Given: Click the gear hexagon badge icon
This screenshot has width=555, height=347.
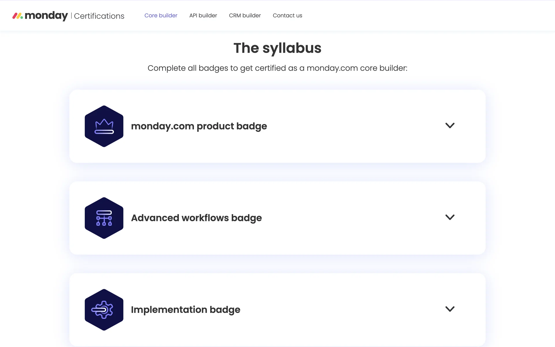Looking at the screenshot, I should (x=104, y=310).
